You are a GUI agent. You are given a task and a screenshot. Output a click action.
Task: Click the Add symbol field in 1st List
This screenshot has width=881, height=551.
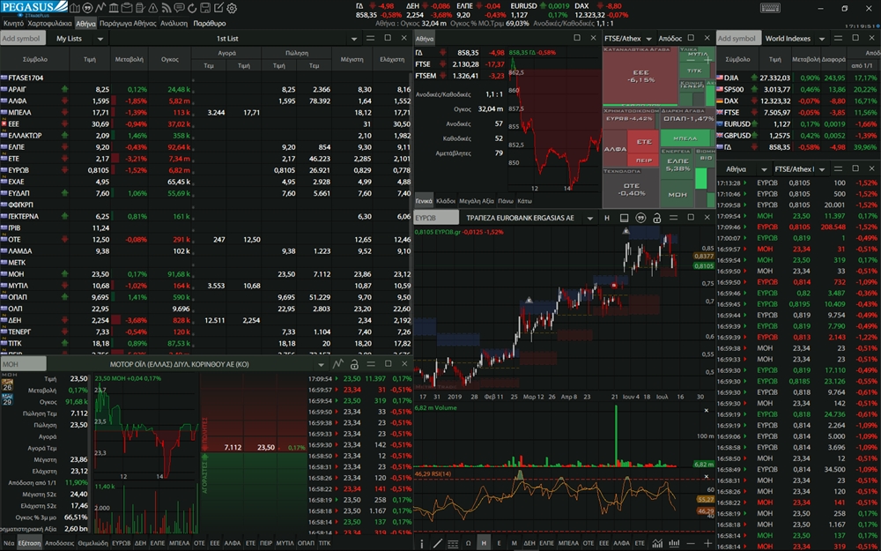[x=23, y=38]
